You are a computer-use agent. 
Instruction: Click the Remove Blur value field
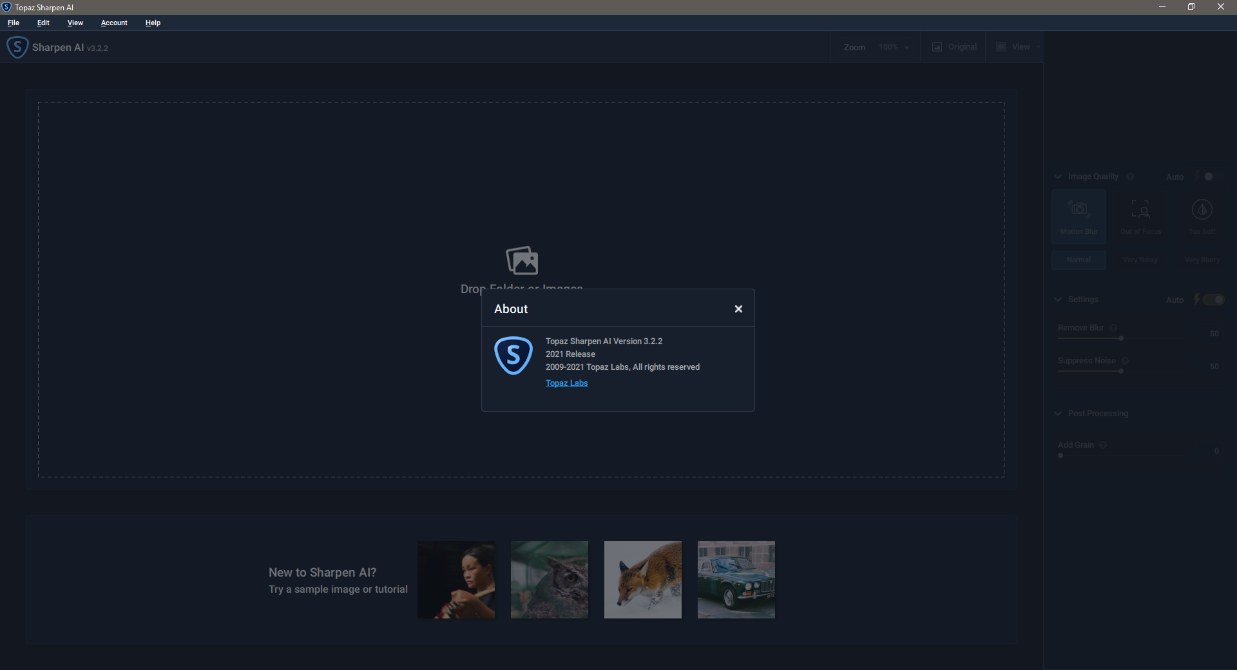pyautogui.click(x=1214, y=334)
